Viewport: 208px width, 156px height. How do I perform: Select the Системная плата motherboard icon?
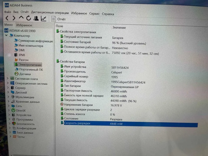pyautogui.click(x=12, y=79)
